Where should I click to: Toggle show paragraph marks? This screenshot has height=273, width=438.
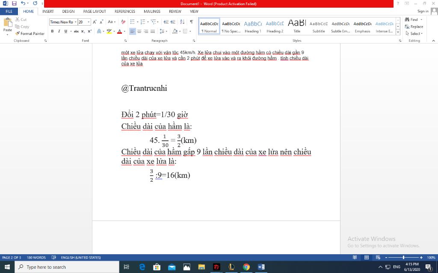[191, 22]
